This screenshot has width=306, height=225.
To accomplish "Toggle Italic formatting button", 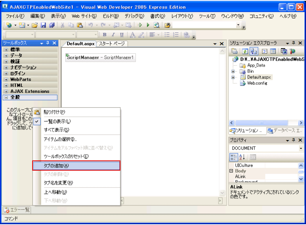I will click(x=113, y=35).
